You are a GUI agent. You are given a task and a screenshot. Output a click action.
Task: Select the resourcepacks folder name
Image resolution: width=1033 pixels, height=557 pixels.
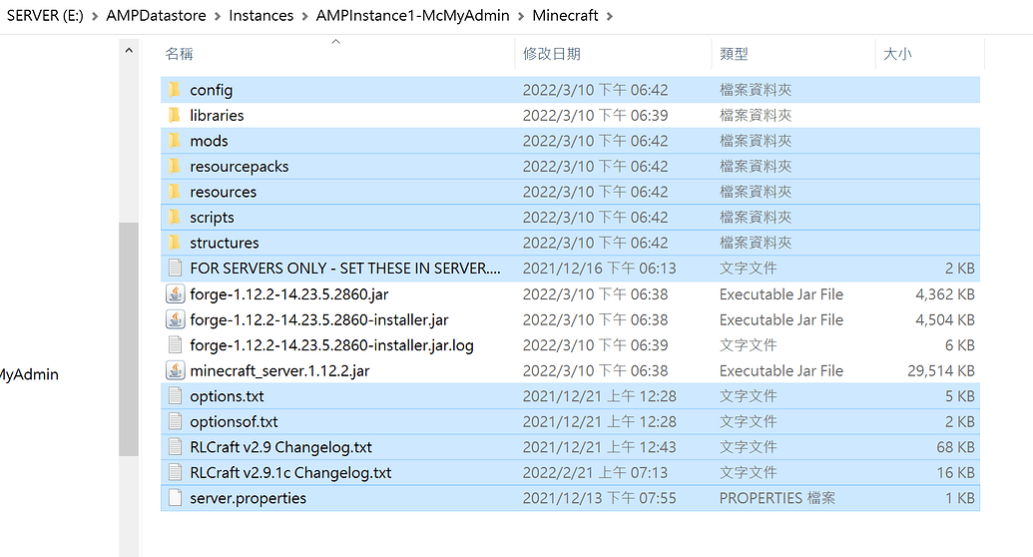(240, 166)
